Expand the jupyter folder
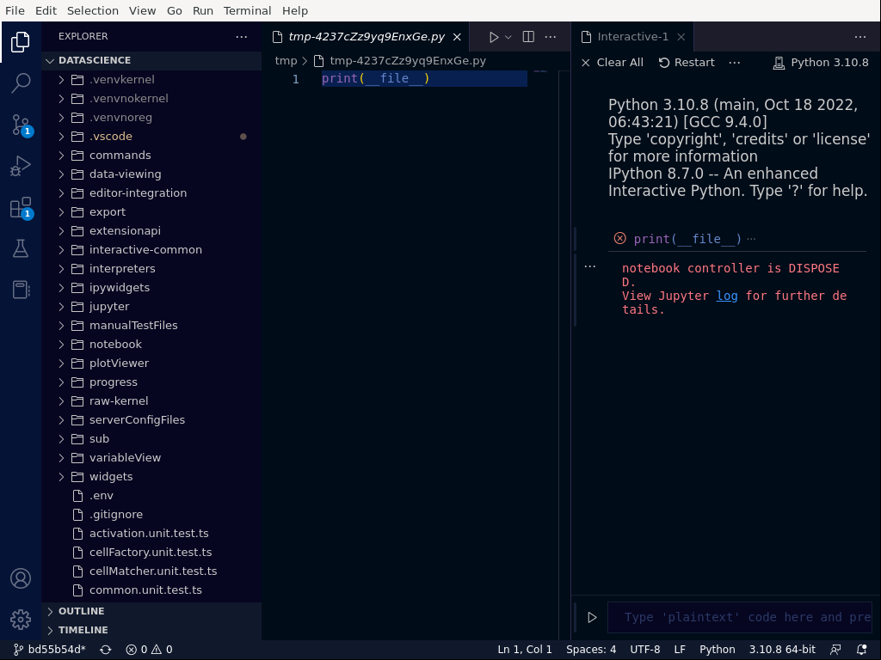This screenshot has height=660, width=881. pos(151,307)
